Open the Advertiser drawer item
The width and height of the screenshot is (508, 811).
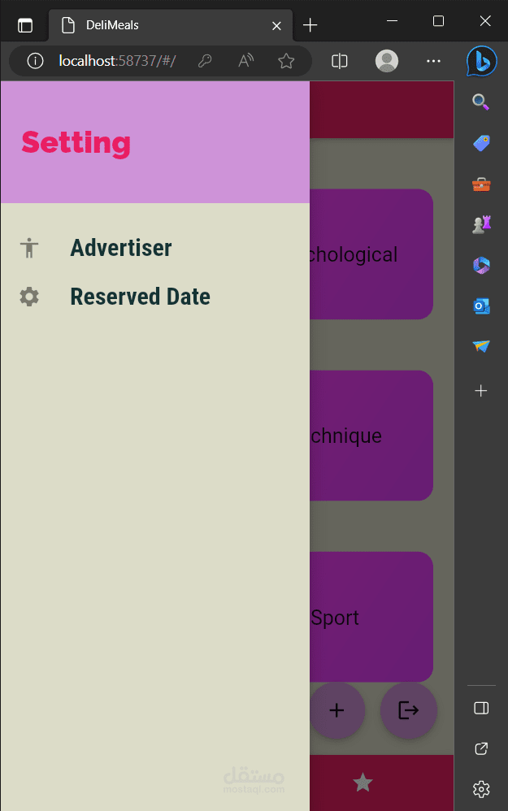121,248
